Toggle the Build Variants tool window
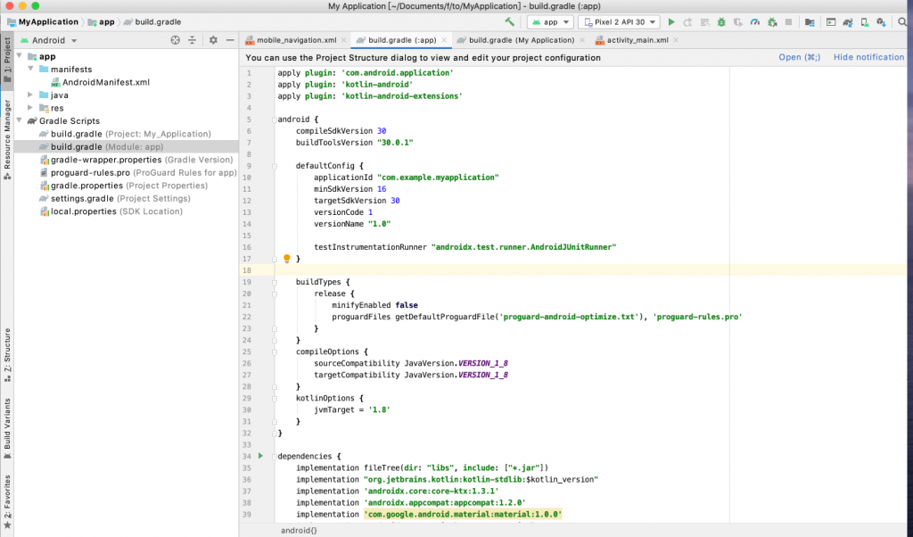Screen dimensions: 913x537 (7, 424)
